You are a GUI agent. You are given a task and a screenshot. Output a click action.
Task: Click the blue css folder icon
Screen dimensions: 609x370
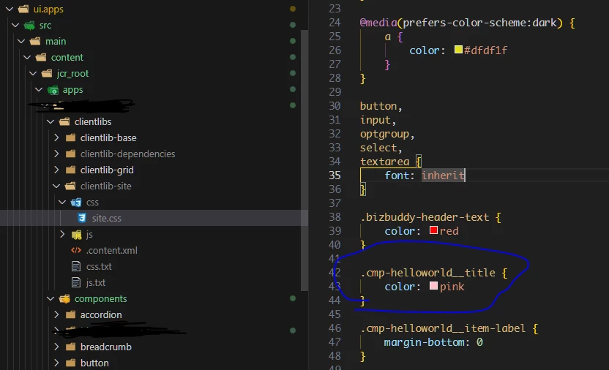(76, 202)
